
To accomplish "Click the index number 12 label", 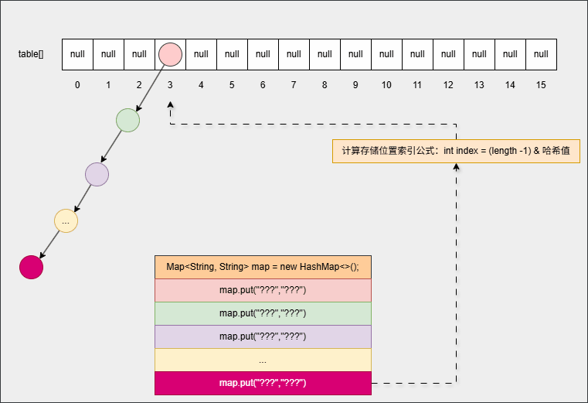I will click(x=448, y=85).
